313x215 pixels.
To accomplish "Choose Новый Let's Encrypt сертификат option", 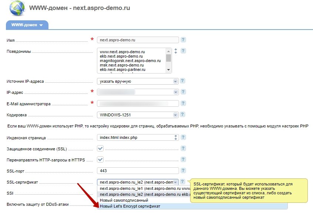I will click(x=192, y=206).
